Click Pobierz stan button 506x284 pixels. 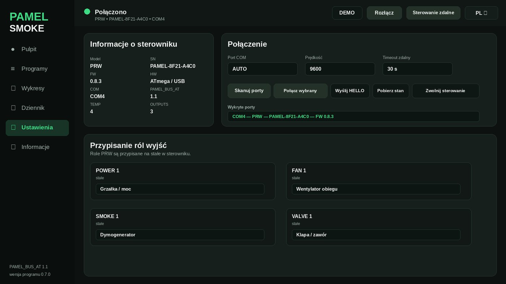tap(391, 91)
